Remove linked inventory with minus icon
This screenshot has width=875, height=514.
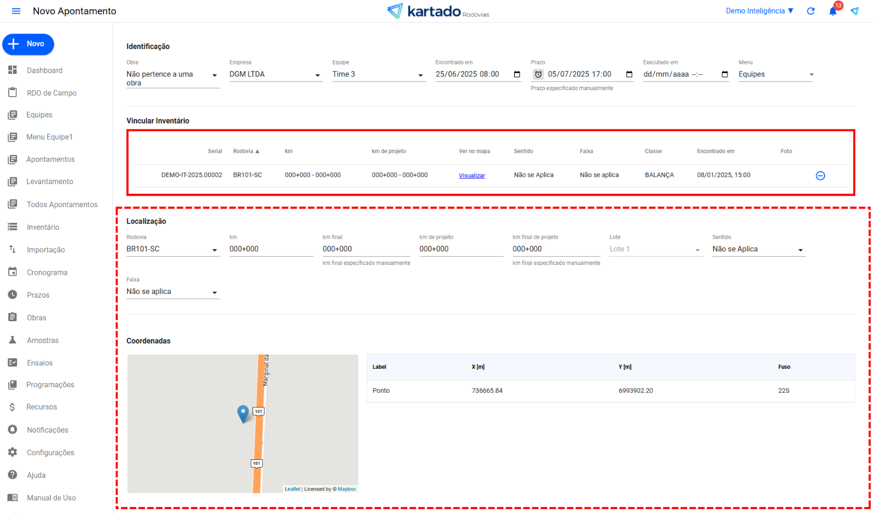pos(820,175)
